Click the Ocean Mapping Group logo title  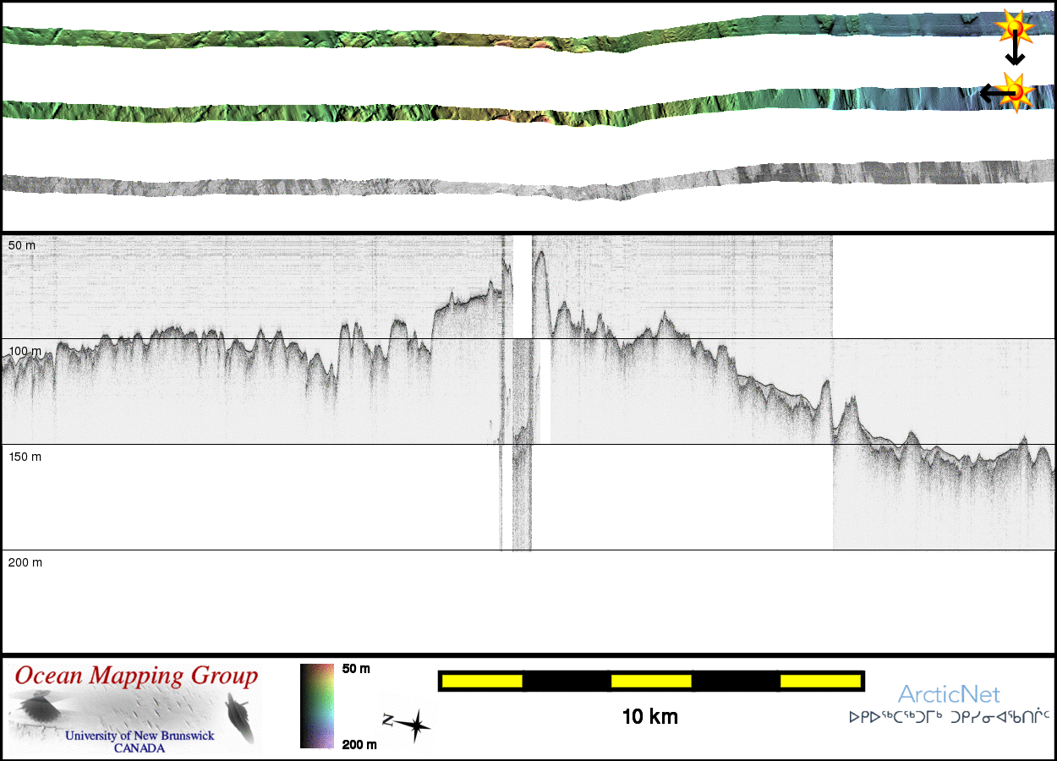pyautogui.click(x=136, y=676)
